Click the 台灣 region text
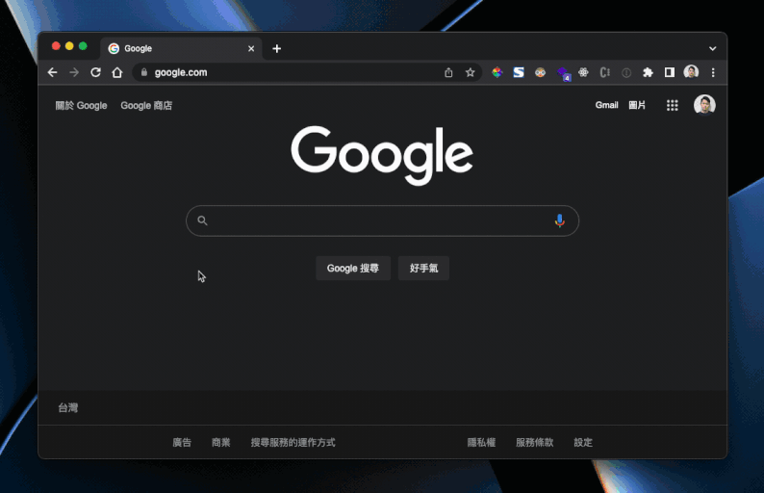 [x=68, y=407]
